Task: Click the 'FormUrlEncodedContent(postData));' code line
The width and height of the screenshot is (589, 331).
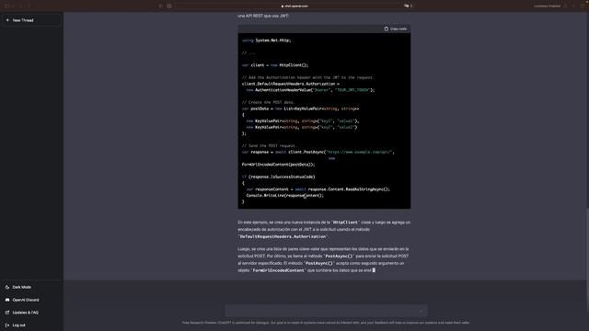Action: pyautogui.click(x=278, y=165)
